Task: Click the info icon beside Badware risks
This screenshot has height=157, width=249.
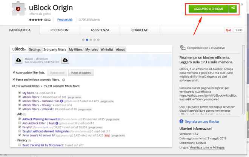Action: 61,101
